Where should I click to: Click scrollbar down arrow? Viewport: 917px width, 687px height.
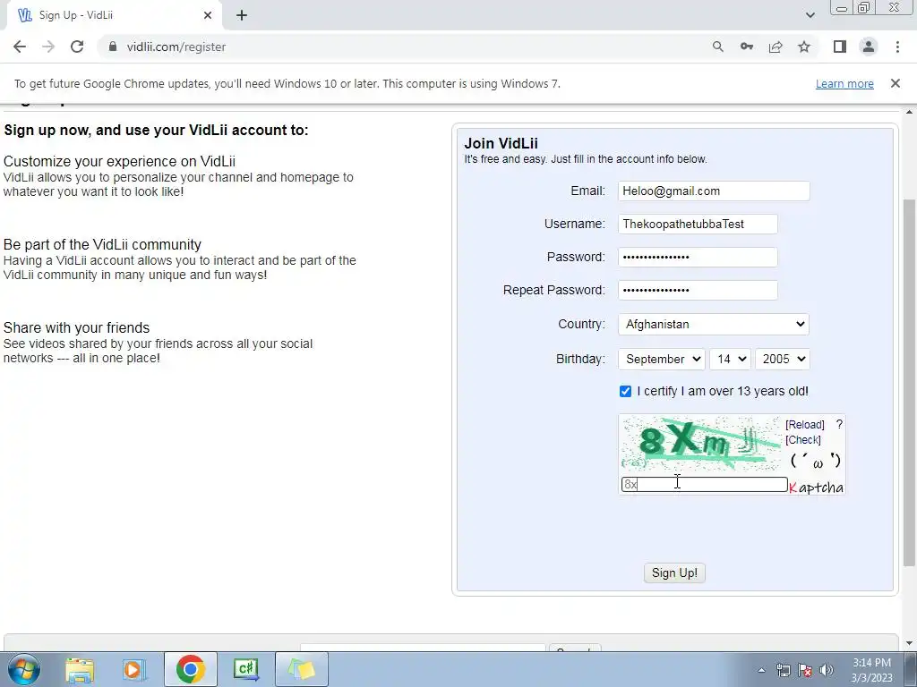[x=909, y=643]
